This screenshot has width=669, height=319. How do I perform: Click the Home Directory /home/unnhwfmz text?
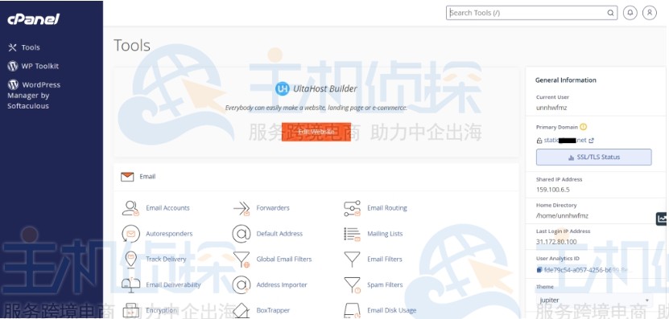click(562, 215)
